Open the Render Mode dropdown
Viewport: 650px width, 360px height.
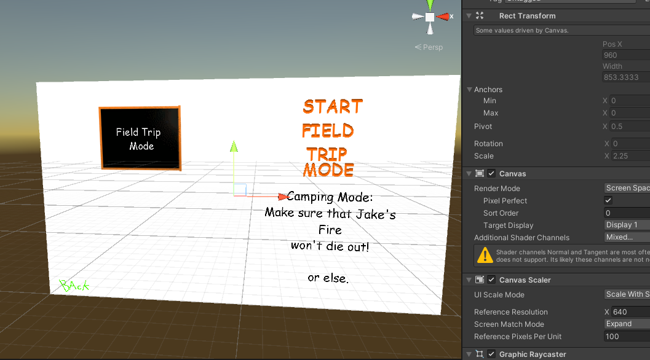[627, 188]
